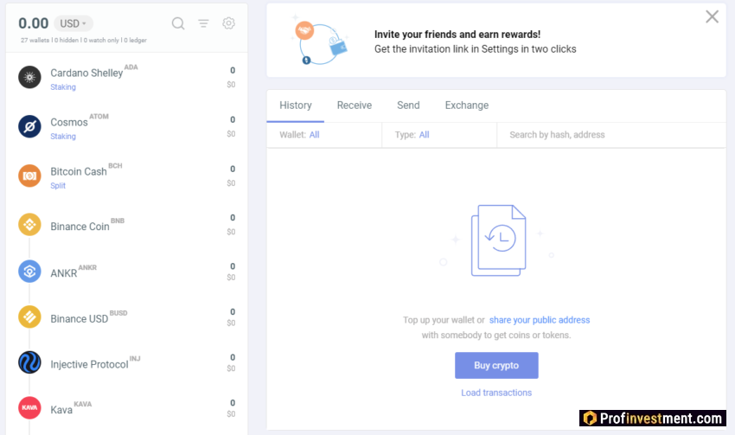Select the Cosmos ATOM coin icon
The width and height of the screenshot is (735, 435).
(29, 126)
